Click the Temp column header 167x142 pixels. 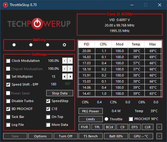click(136, 44)
